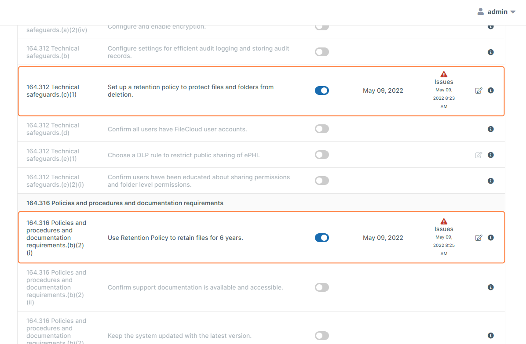Enable the FileCloud user accounts confirmation toggle

tap(321, 129)
